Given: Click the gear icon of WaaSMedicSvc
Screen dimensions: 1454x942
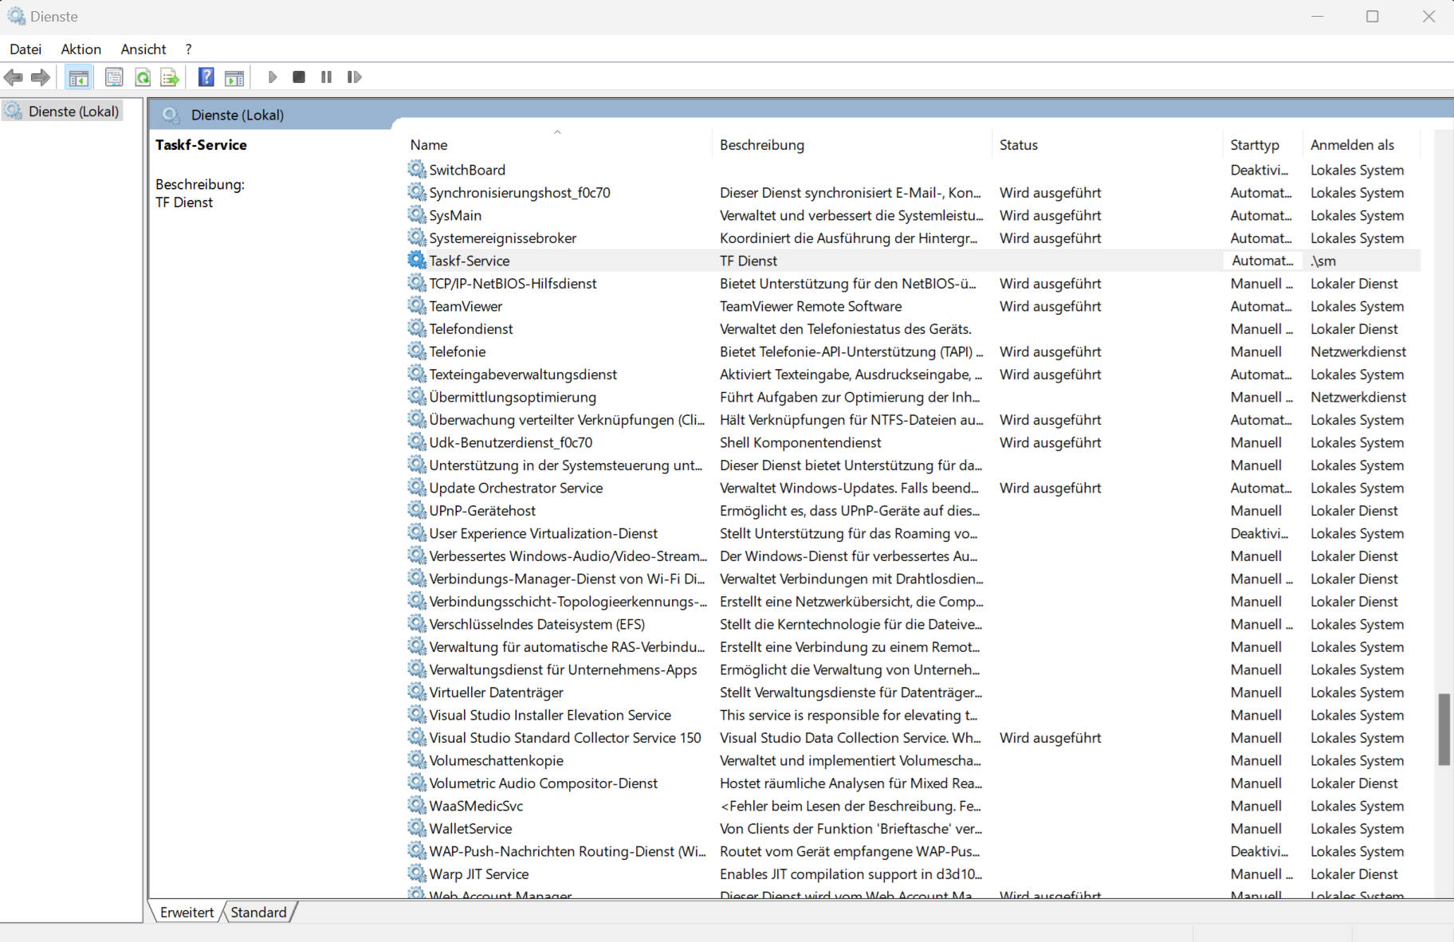Looking at the screenshot, I should click(417, 806).
